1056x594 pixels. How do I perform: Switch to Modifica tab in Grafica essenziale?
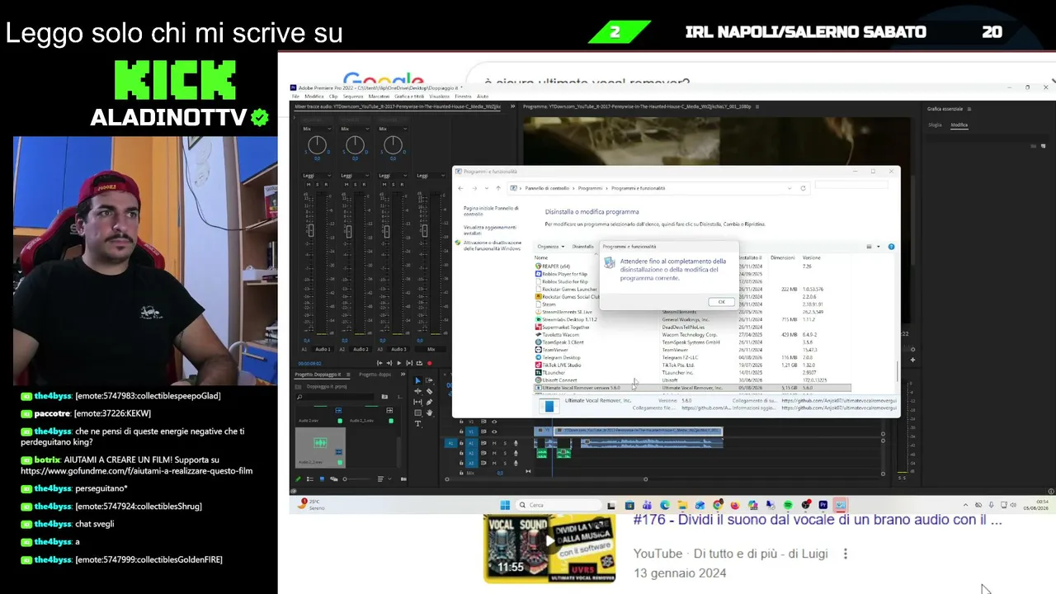[959, 125]
